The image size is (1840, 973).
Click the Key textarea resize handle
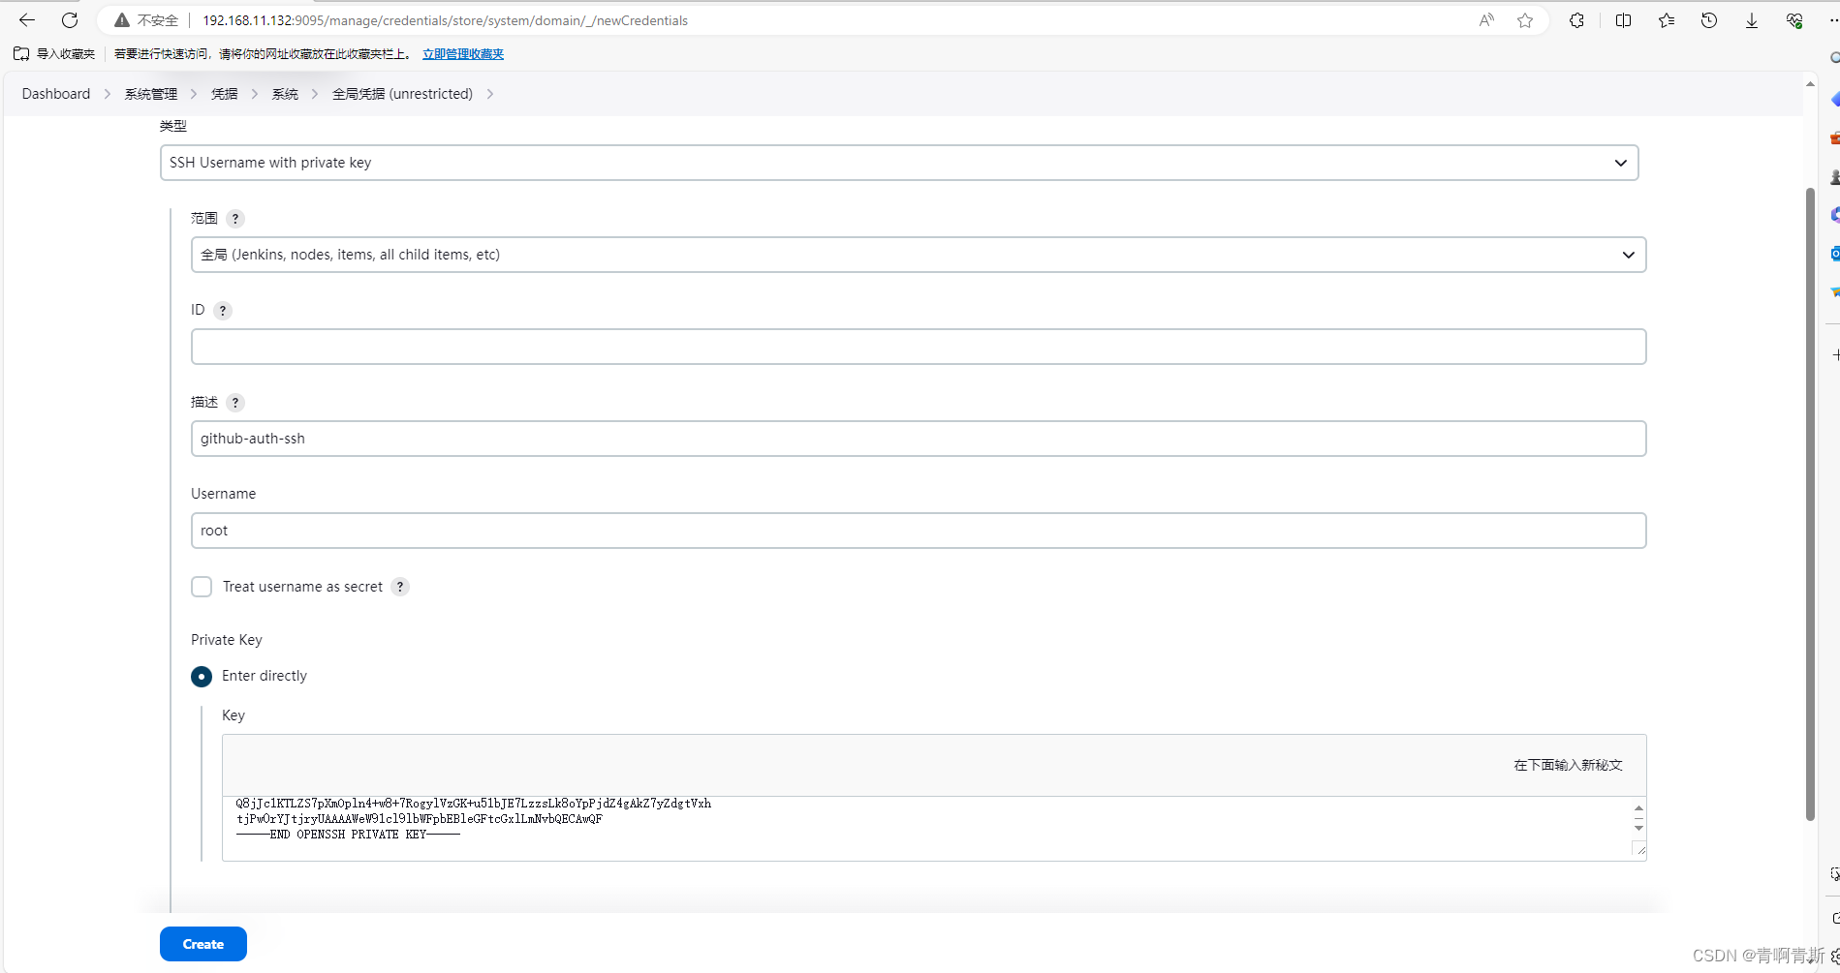pyautogui.click(x=1639, y=850)
